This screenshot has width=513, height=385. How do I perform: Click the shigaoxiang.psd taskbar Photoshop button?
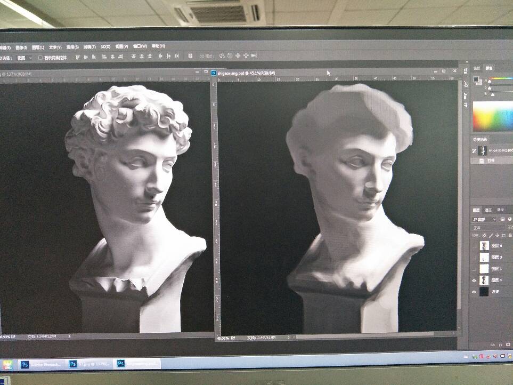137,364
